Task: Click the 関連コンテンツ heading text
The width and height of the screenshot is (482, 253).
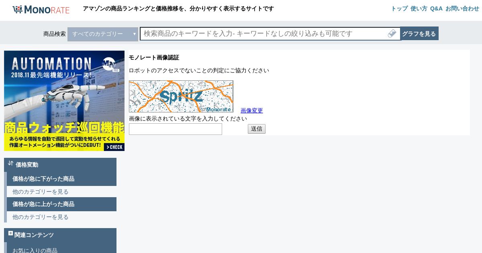Action: coord(34,235)
